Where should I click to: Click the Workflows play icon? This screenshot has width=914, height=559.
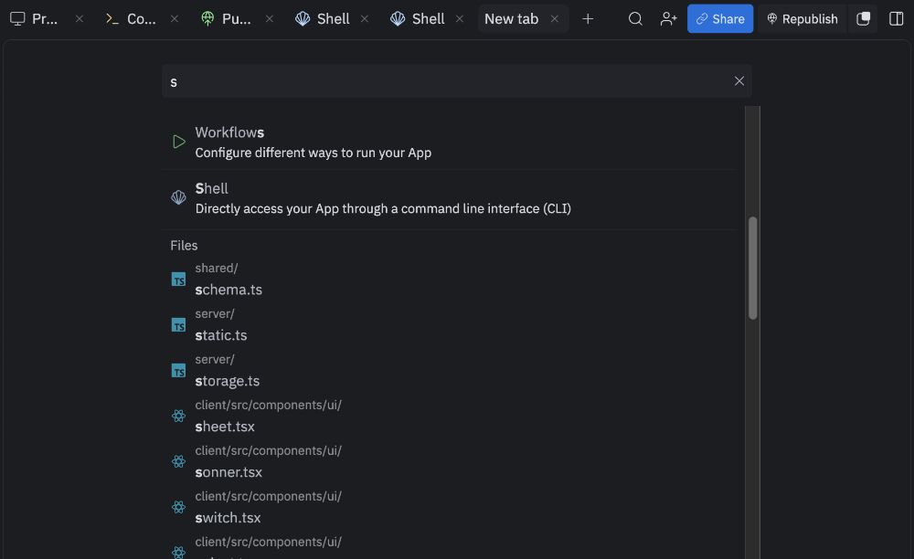pyautogui.click(x=179, y=142)
